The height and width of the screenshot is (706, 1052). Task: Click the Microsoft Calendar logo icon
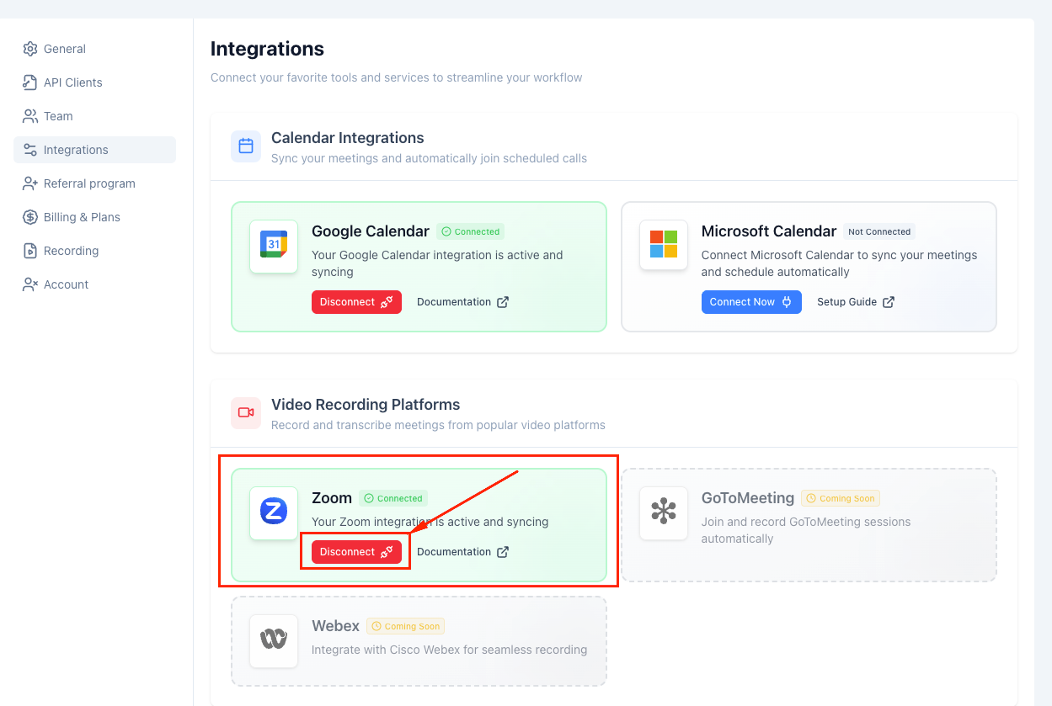(663, 245)
